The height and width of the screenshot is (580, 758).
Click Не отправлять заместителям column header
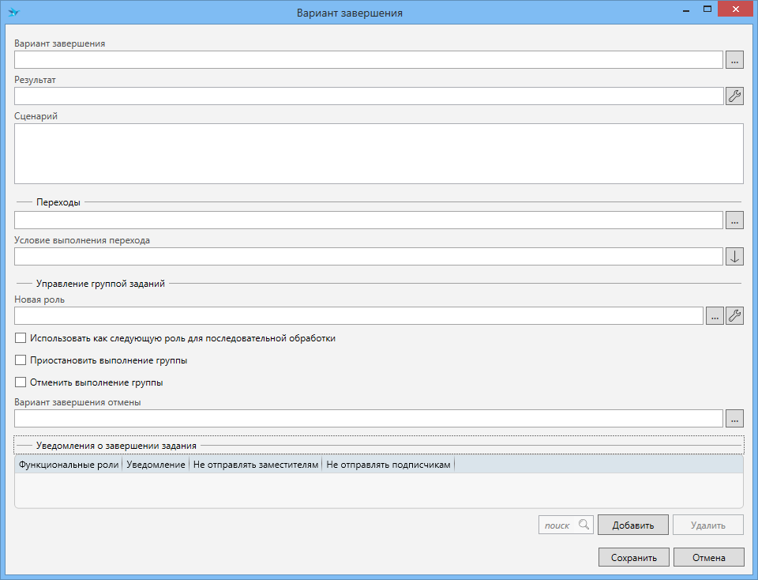(256, 465)
